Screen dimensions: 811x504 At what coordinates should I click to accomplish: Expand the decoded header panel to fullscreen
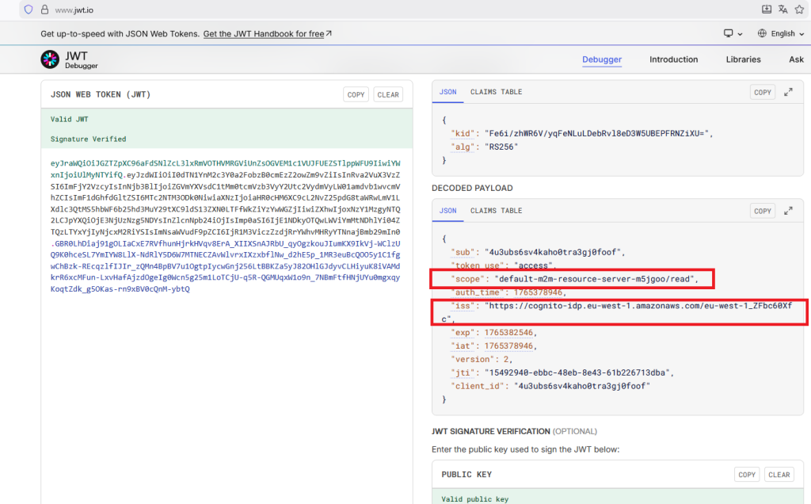point(788,92)
